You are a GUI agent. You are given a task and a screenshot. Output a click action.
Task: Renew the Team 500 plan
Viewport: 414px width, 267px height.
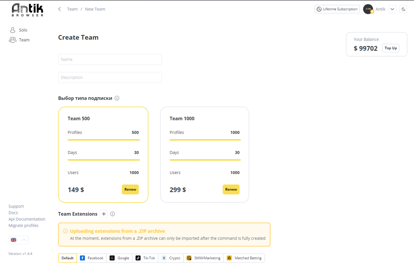(130, 189)
